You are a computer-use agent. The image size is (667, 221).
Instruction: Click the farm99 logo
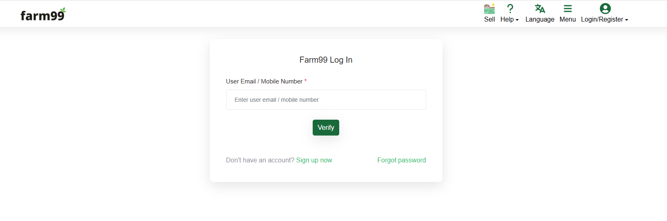[43, 14]
